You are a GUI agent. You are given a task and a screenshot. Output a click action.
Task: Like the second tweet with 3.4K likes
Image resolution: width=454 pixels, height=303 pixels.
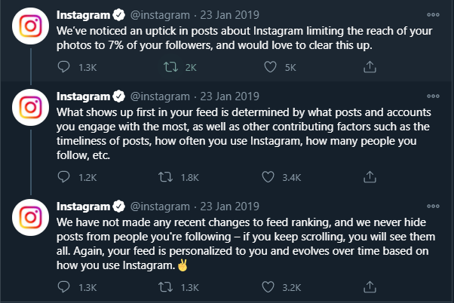(x=267, y=177)
